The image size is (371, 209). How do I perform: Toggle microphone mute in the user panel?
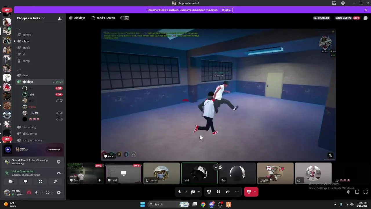(37, 192)
